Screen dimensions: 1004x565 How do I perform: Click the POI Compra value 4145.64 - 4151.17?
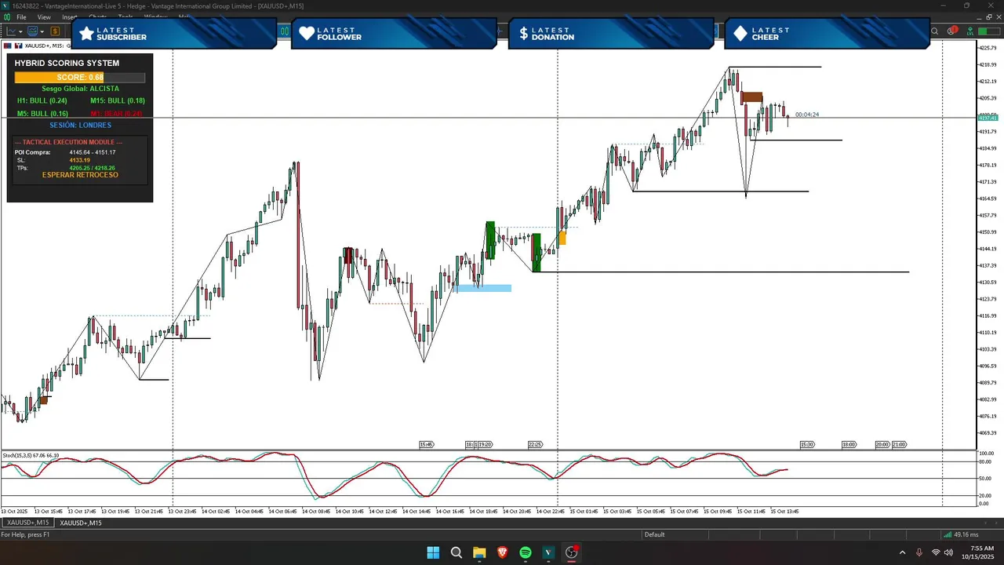tap(93, 152)
